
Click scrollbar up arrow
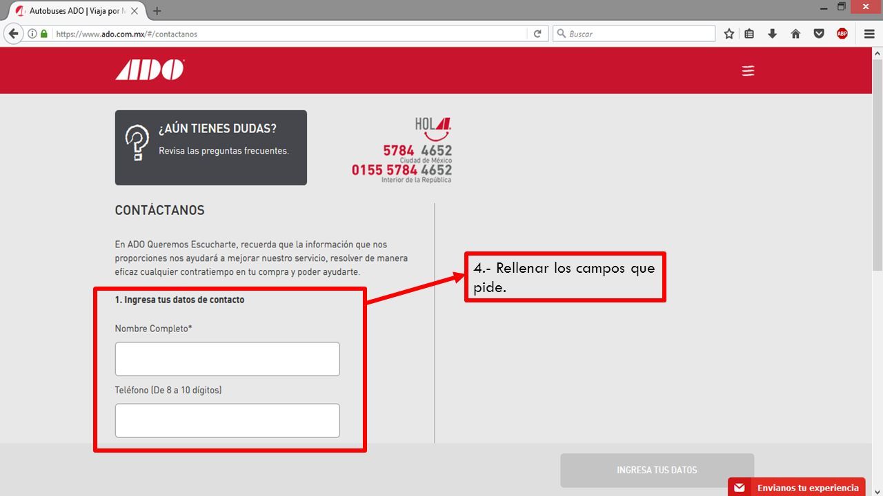(877, 52)
